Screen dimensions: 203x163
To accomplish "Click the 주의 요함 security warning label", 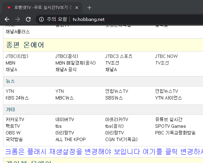I will coord(57,19).
